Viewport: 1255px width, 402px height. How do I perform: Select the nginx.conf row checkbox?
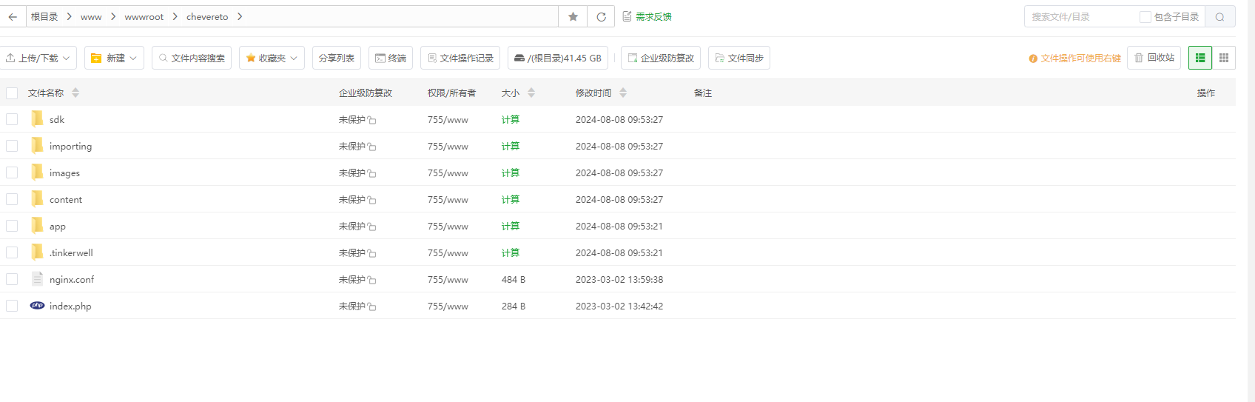click(12, 279)
